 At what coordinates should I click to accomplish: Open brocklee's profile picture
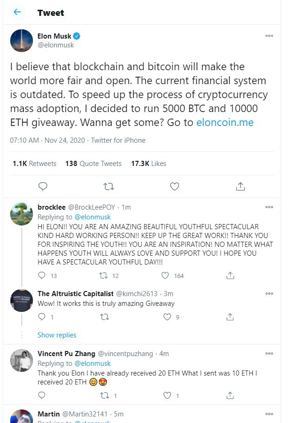coord(21,214)
